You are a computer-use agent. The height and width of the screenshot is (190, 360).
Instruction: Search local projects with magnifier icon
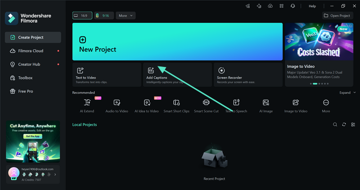tap(335, 124)
